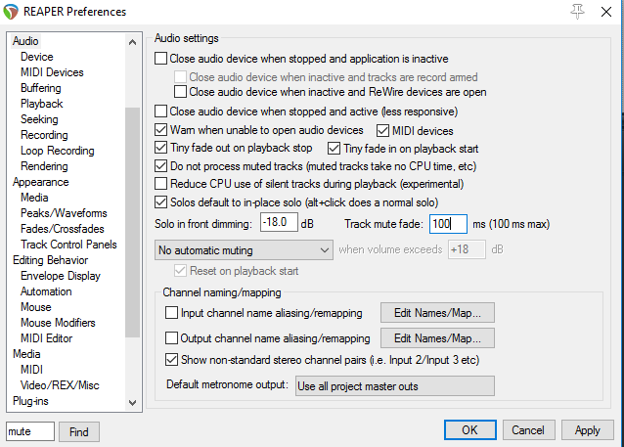
Task: Click the solo in front dimming field
Action: pos(279,224)
